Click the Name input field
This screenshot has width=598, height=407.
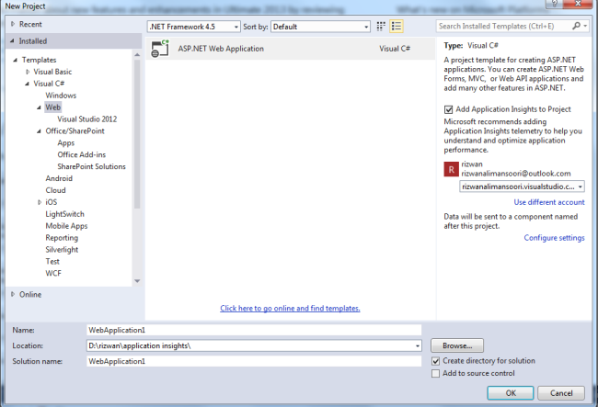coord(254,330)
